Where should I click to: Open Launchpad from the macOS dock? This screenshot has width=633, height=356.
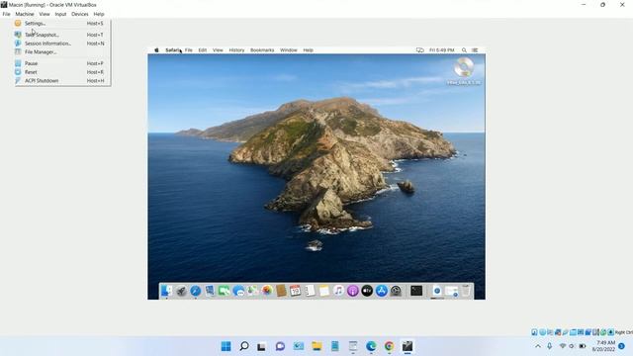click(x=181, y=291)
